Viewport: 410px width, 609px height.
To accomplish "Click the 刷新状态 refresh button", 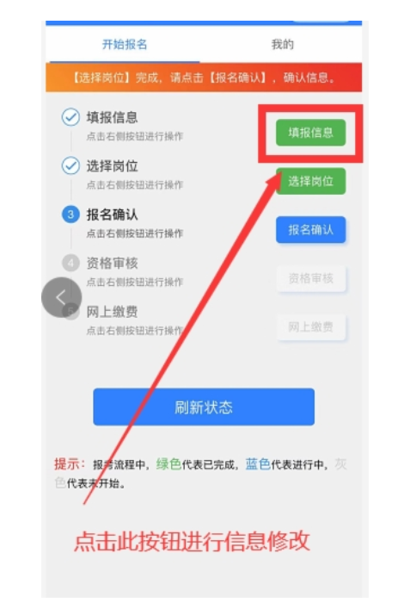I will [204, 407].
